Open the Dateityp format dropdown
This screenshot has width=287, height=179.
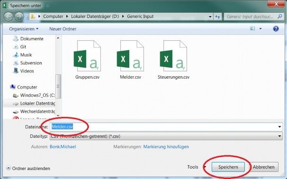tap(166, 136)
